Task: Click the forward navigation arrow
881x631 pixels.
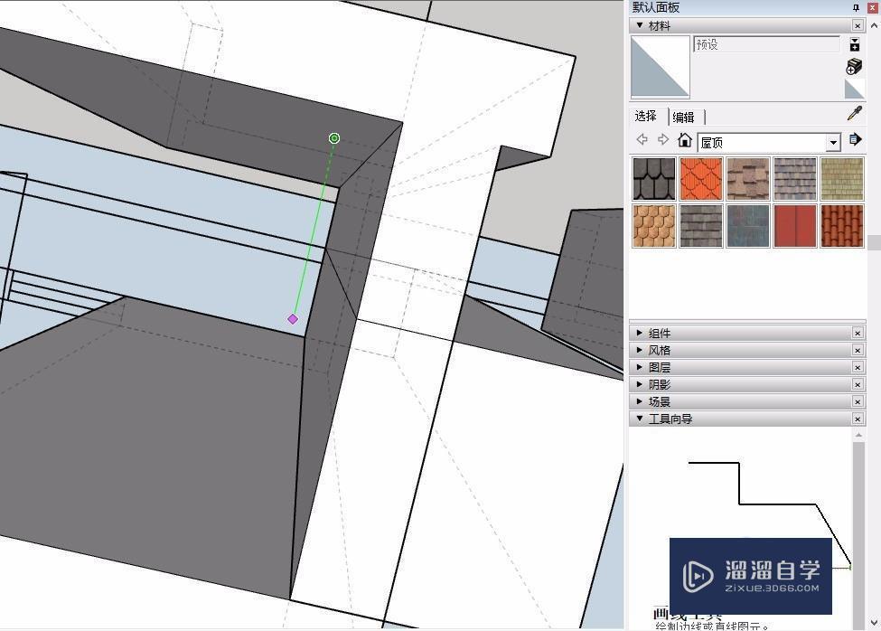Action: (x=663, y=139)
